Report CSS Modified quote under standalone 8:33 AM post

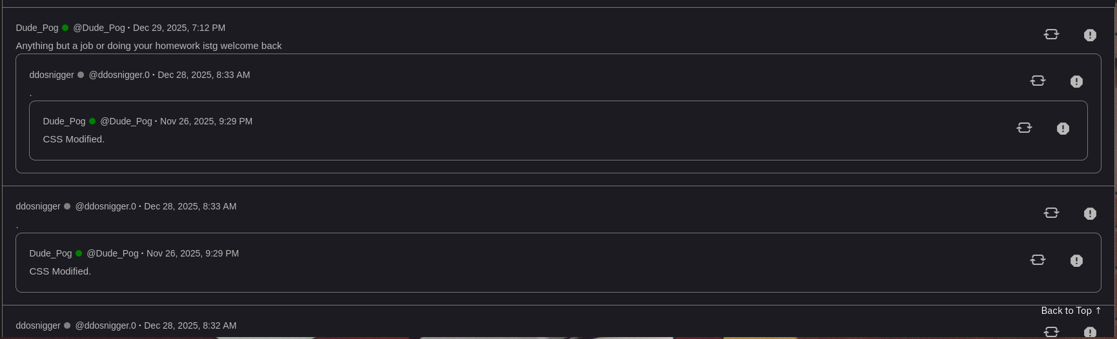(x=1076, y=261)
